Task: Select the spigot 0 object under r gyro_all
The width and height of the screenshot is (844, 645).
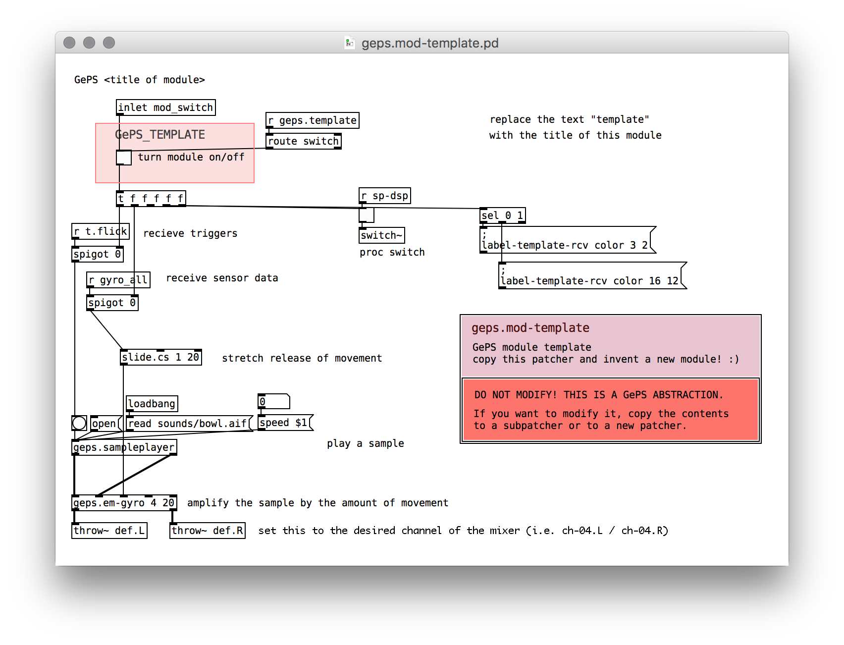Action: (x=112, y=303)
